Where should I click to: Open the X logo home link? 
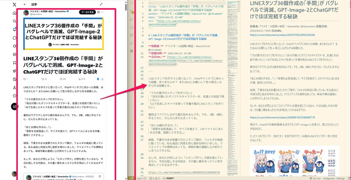[x=14, y=4]
